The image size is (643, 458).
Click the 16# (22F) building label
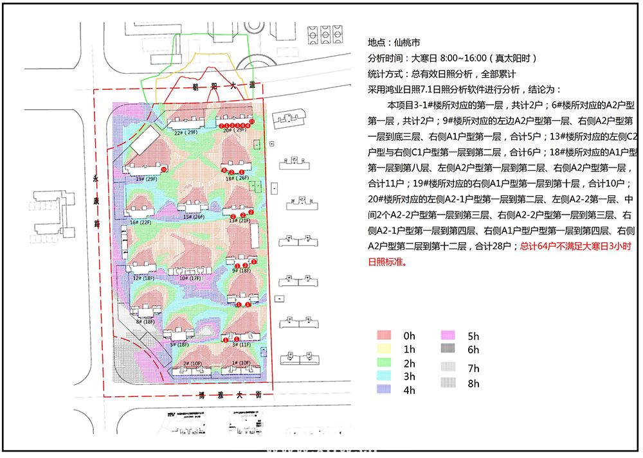pos(140,222)
